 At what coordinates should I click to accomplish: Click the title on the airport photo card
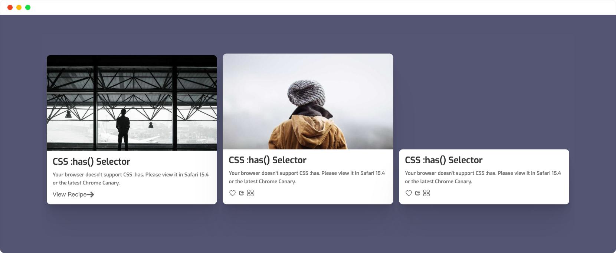point(91,161)
